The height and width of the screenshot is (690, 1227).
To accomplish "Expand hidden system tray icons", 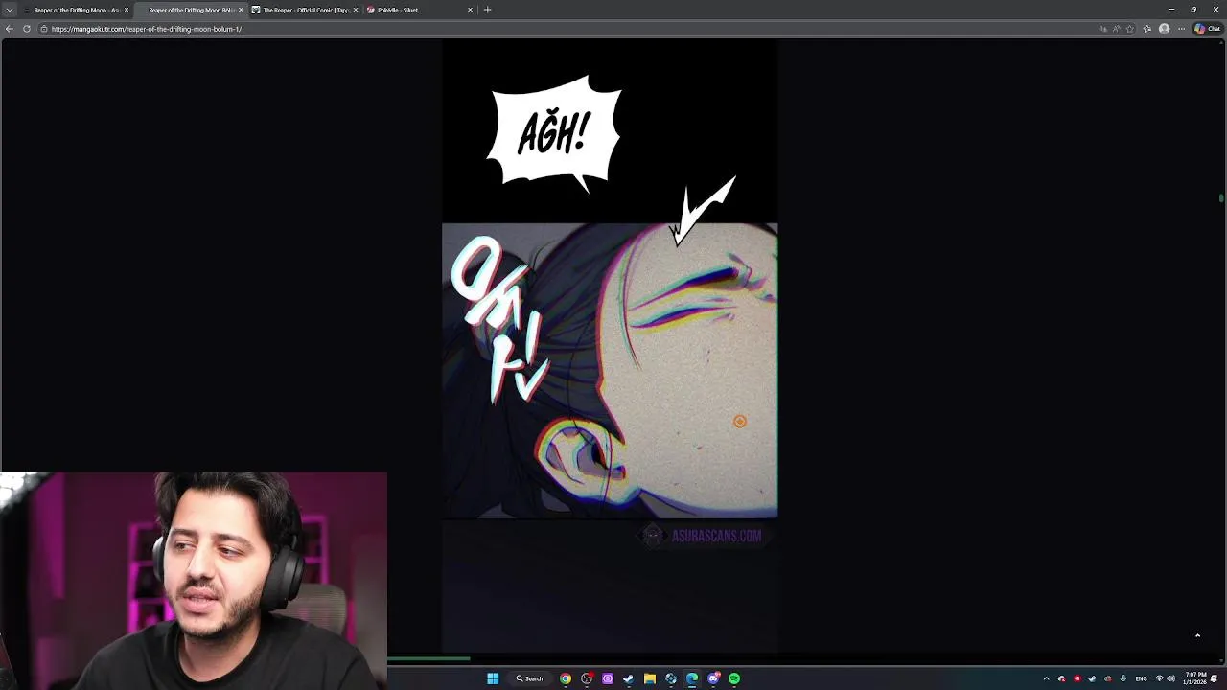I will [1046, 678].
